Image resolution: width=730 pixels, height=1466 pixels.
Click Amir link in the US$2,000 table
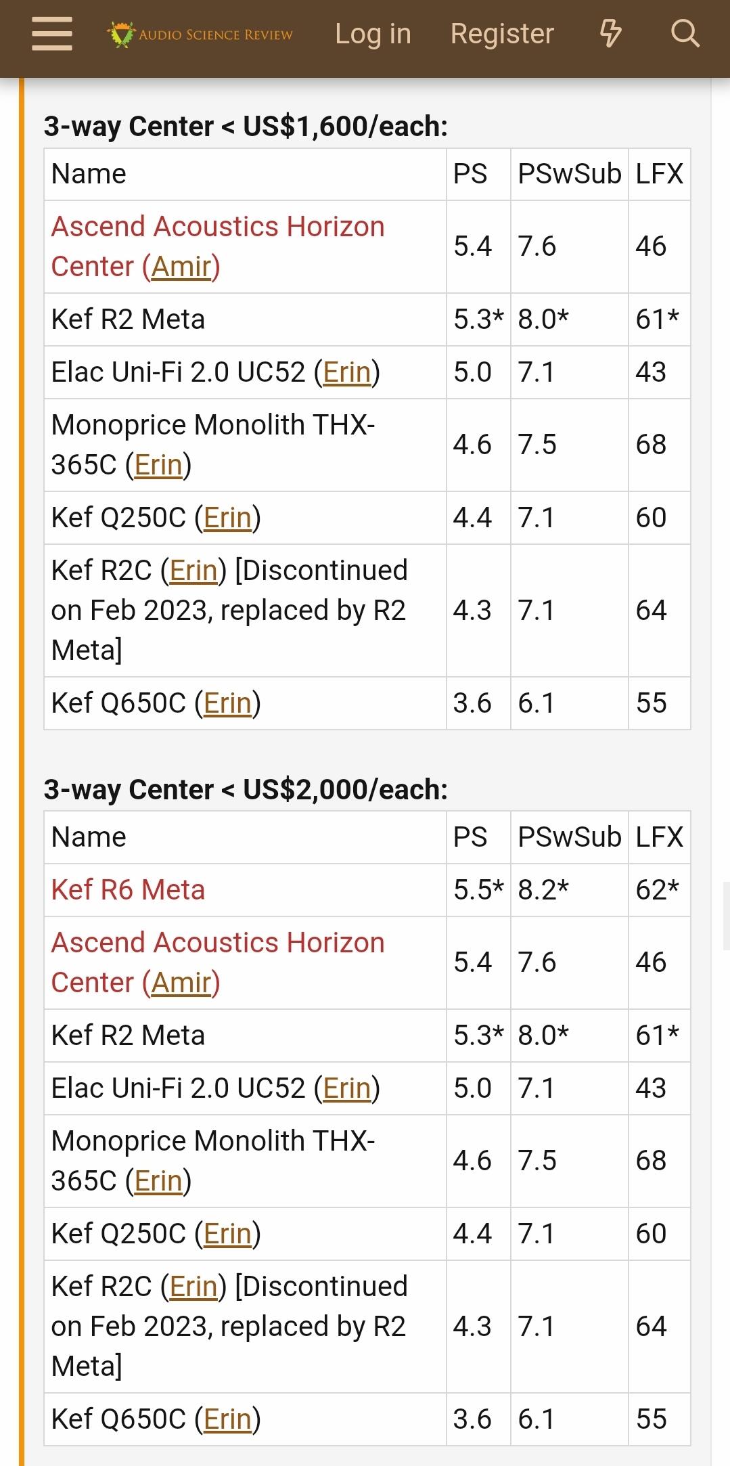click(x=181, y=983)
